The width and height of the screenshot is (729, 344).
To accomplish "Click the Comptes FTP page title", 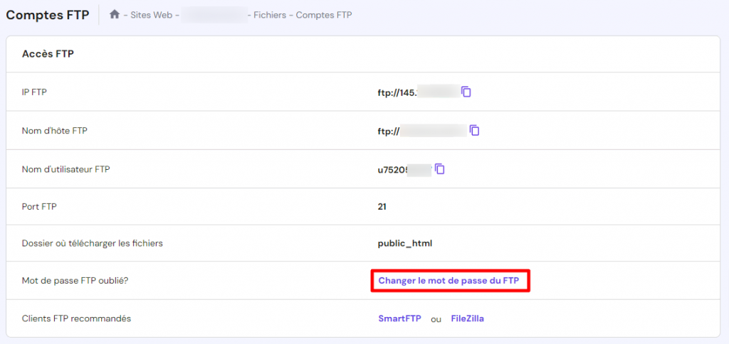I will tap(48, 15).
